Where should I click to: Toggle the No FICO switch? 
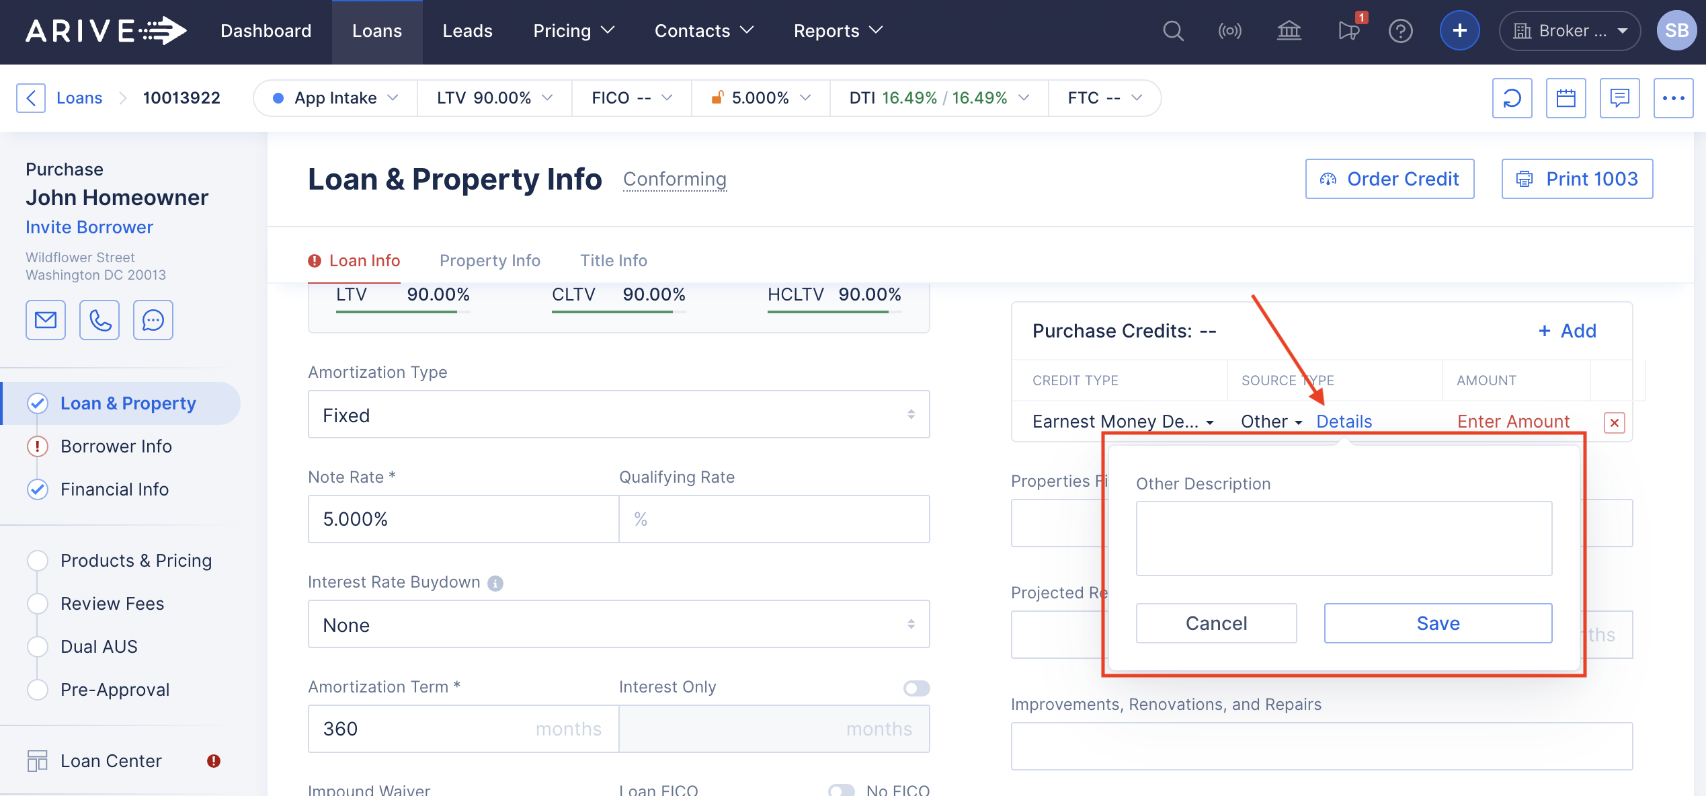(x=841, y=790)
